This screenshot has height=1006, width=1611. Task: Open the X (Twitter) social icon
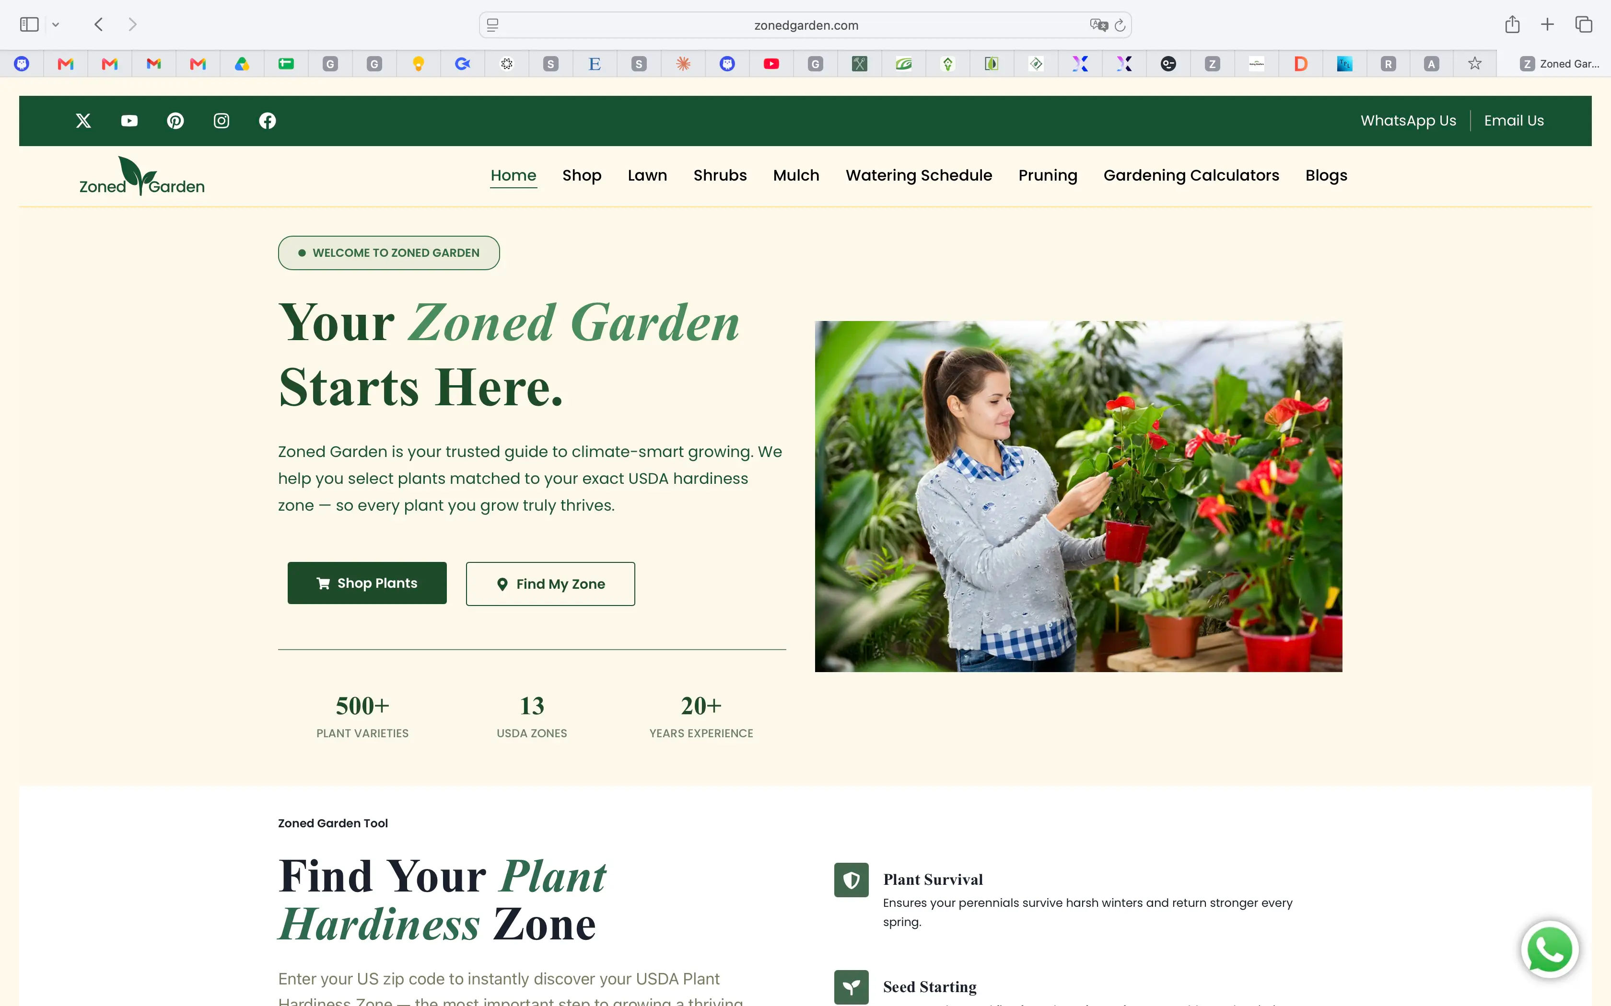[83, 120]
